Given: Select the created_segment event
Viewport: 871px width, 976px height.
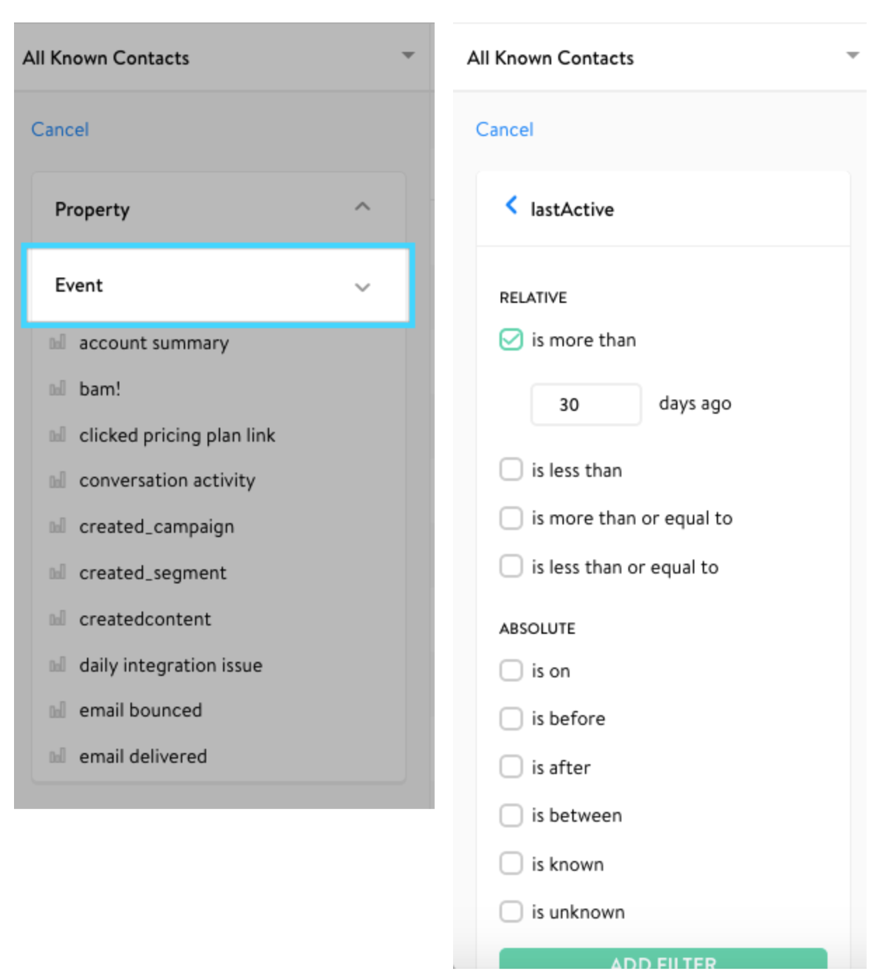Looking at the screenshot, I should click(x=153, y=573).
